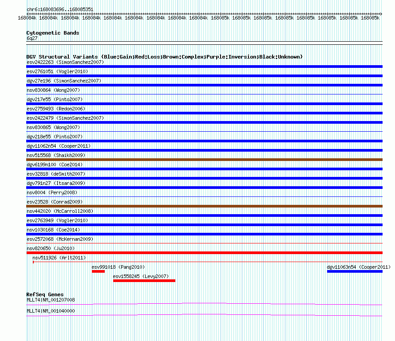Open MLLT4|NM_001207008 gene label

tap(51, 300)
